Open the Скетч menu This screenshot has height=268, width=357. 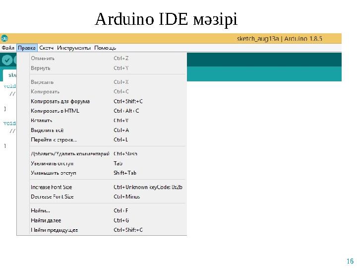tap(46, 48)
